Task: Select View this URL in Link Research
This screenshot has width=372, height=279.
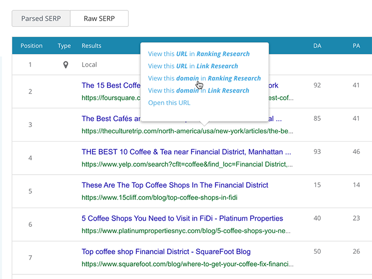Action: (193, 66)
